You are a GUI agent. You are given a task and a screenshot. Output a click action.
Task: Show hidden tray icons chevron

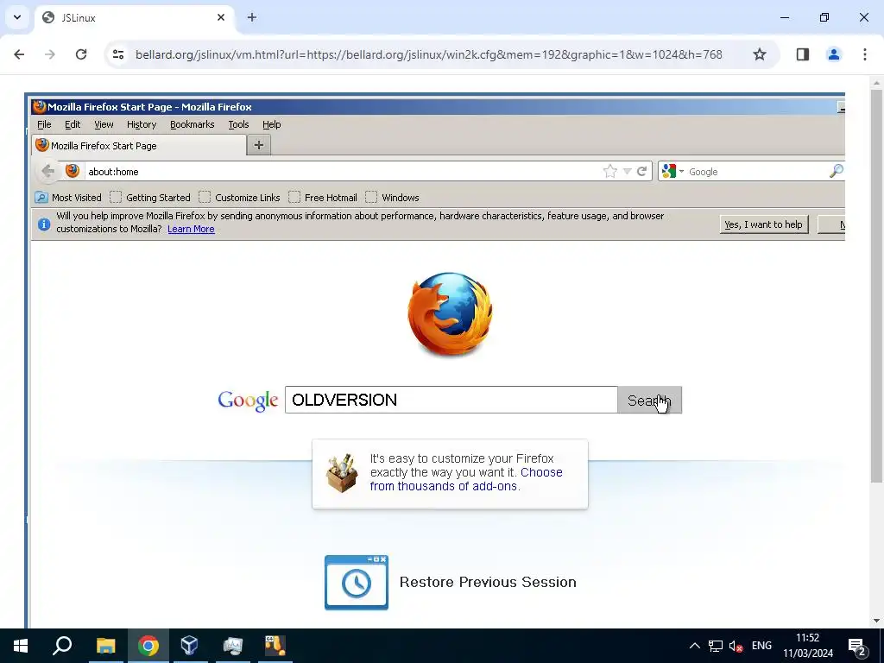pyautogui.click(x=695, y=646)
